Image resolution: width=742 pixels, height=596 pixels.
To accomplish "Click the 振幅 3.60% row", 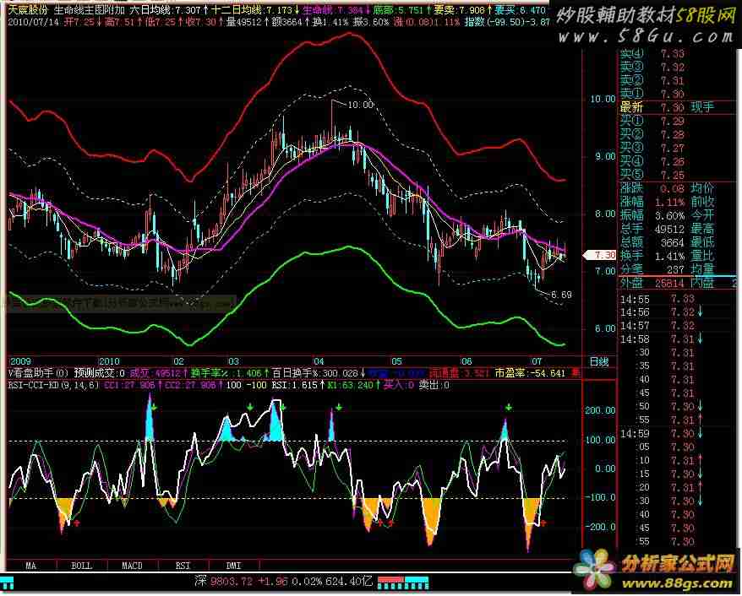I will pos(652,215).
